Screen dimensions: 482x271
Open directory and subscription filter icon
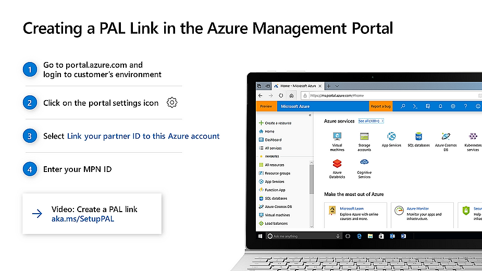428,106
